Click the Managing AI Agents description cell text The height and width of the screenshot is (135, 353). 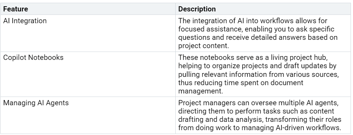click(260, 115)
